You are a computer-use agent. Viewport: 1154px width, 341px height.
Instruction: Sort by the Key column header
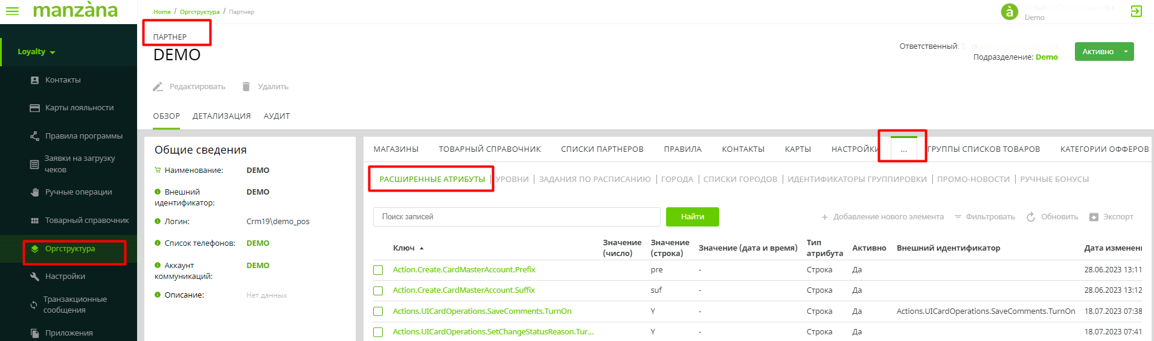coord(404,248)
